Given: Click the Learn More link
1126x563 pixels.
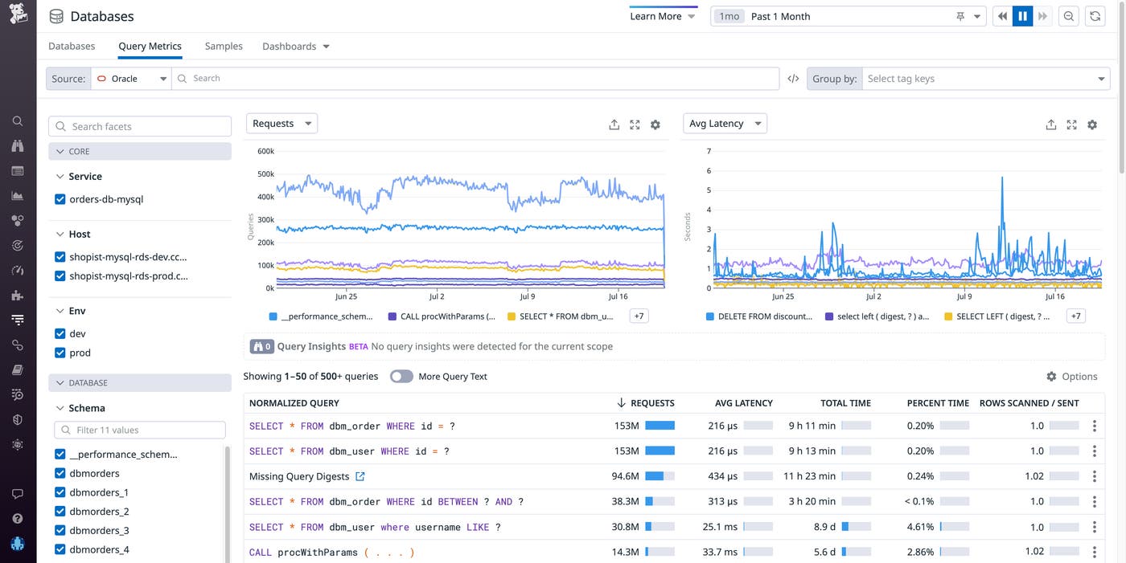Looking at the screenshot, I should (655, 15).
